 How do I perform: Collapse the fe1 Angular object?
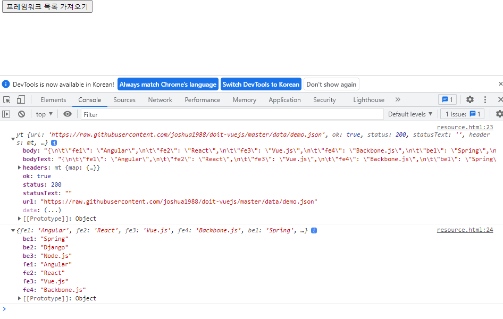13,230
